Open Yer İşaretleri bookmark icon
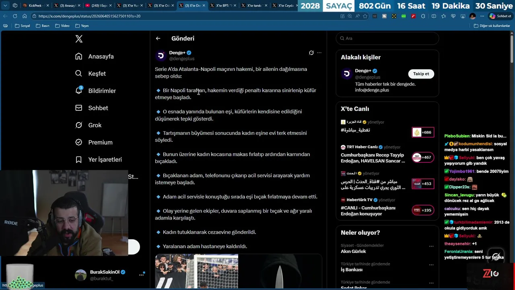 pyautogui.click(x=79, y=159)
